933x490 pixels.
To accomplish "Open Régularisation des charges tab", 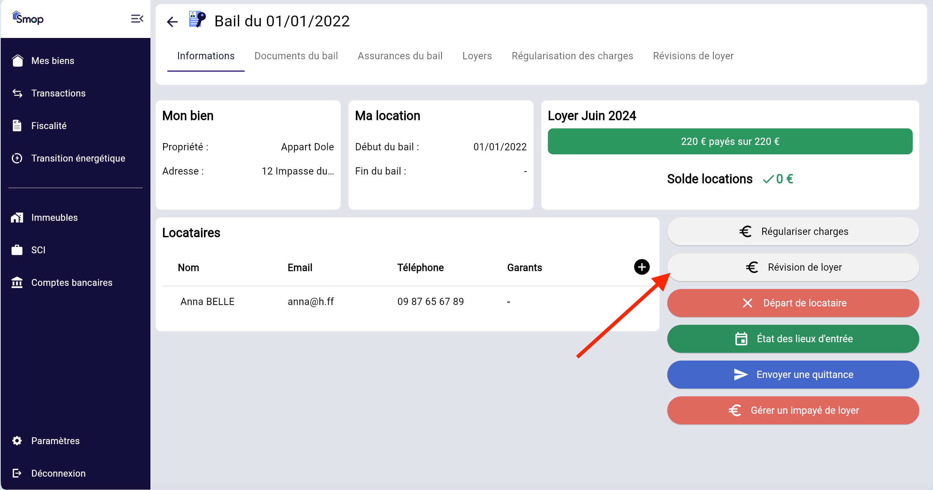I will (572, 56).
